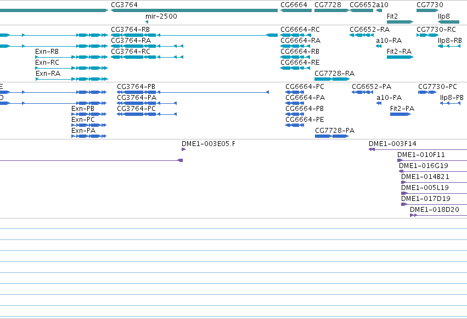Image resolution: width=467 pixels, height=319 pixels.
Task: Select the Ilp8 gene feature
Action: pyautogui.click(x=448, y=22)
